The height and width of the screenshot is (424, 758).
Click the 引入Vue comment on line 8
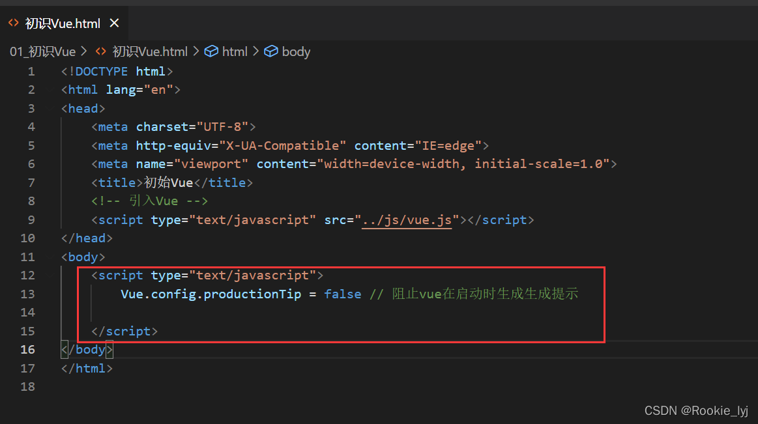point(149,201)
